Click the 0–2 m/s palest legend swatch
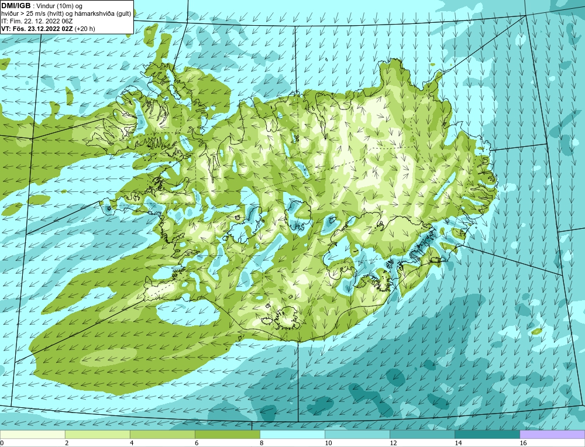Viewport: 585px width, 447px height. (x=32, y=434)
